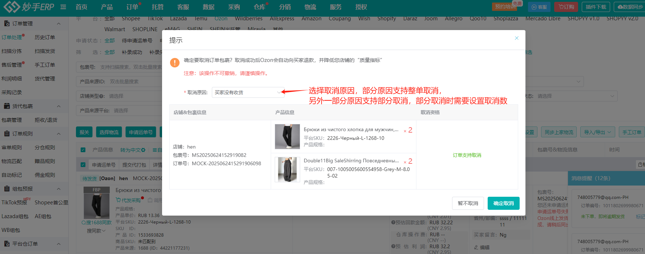The height and width of the screenshot is (254, 645).
Task: Toggle the checkbox beside 申请运单号 row
Action: pyautogui.click(x=83, y=165)
